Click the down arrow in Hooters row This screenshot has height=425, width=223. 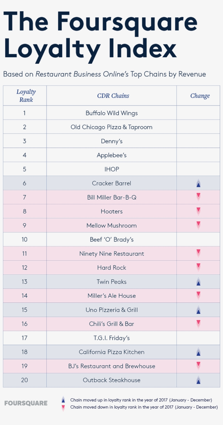tap(198, 211)
